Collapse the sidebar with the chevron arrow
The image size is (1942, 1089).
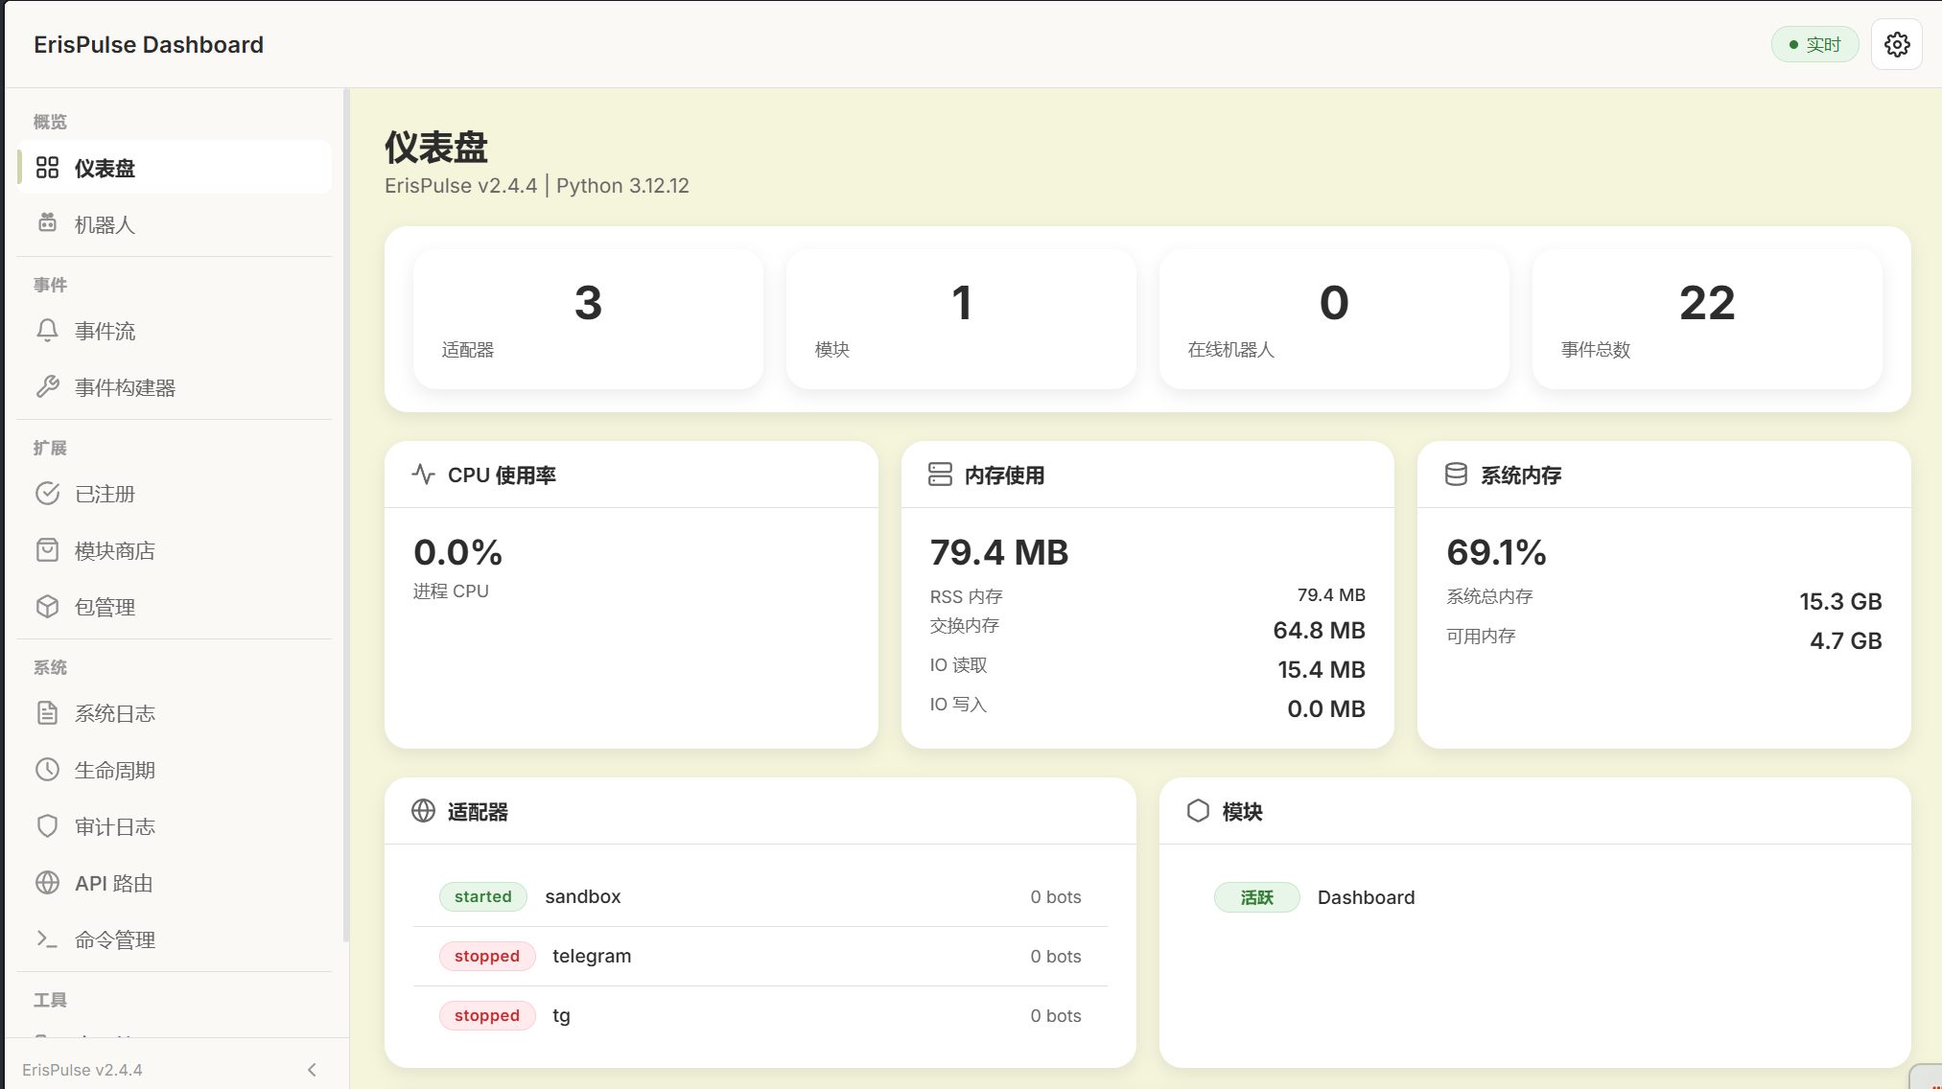coord(312,1070)
